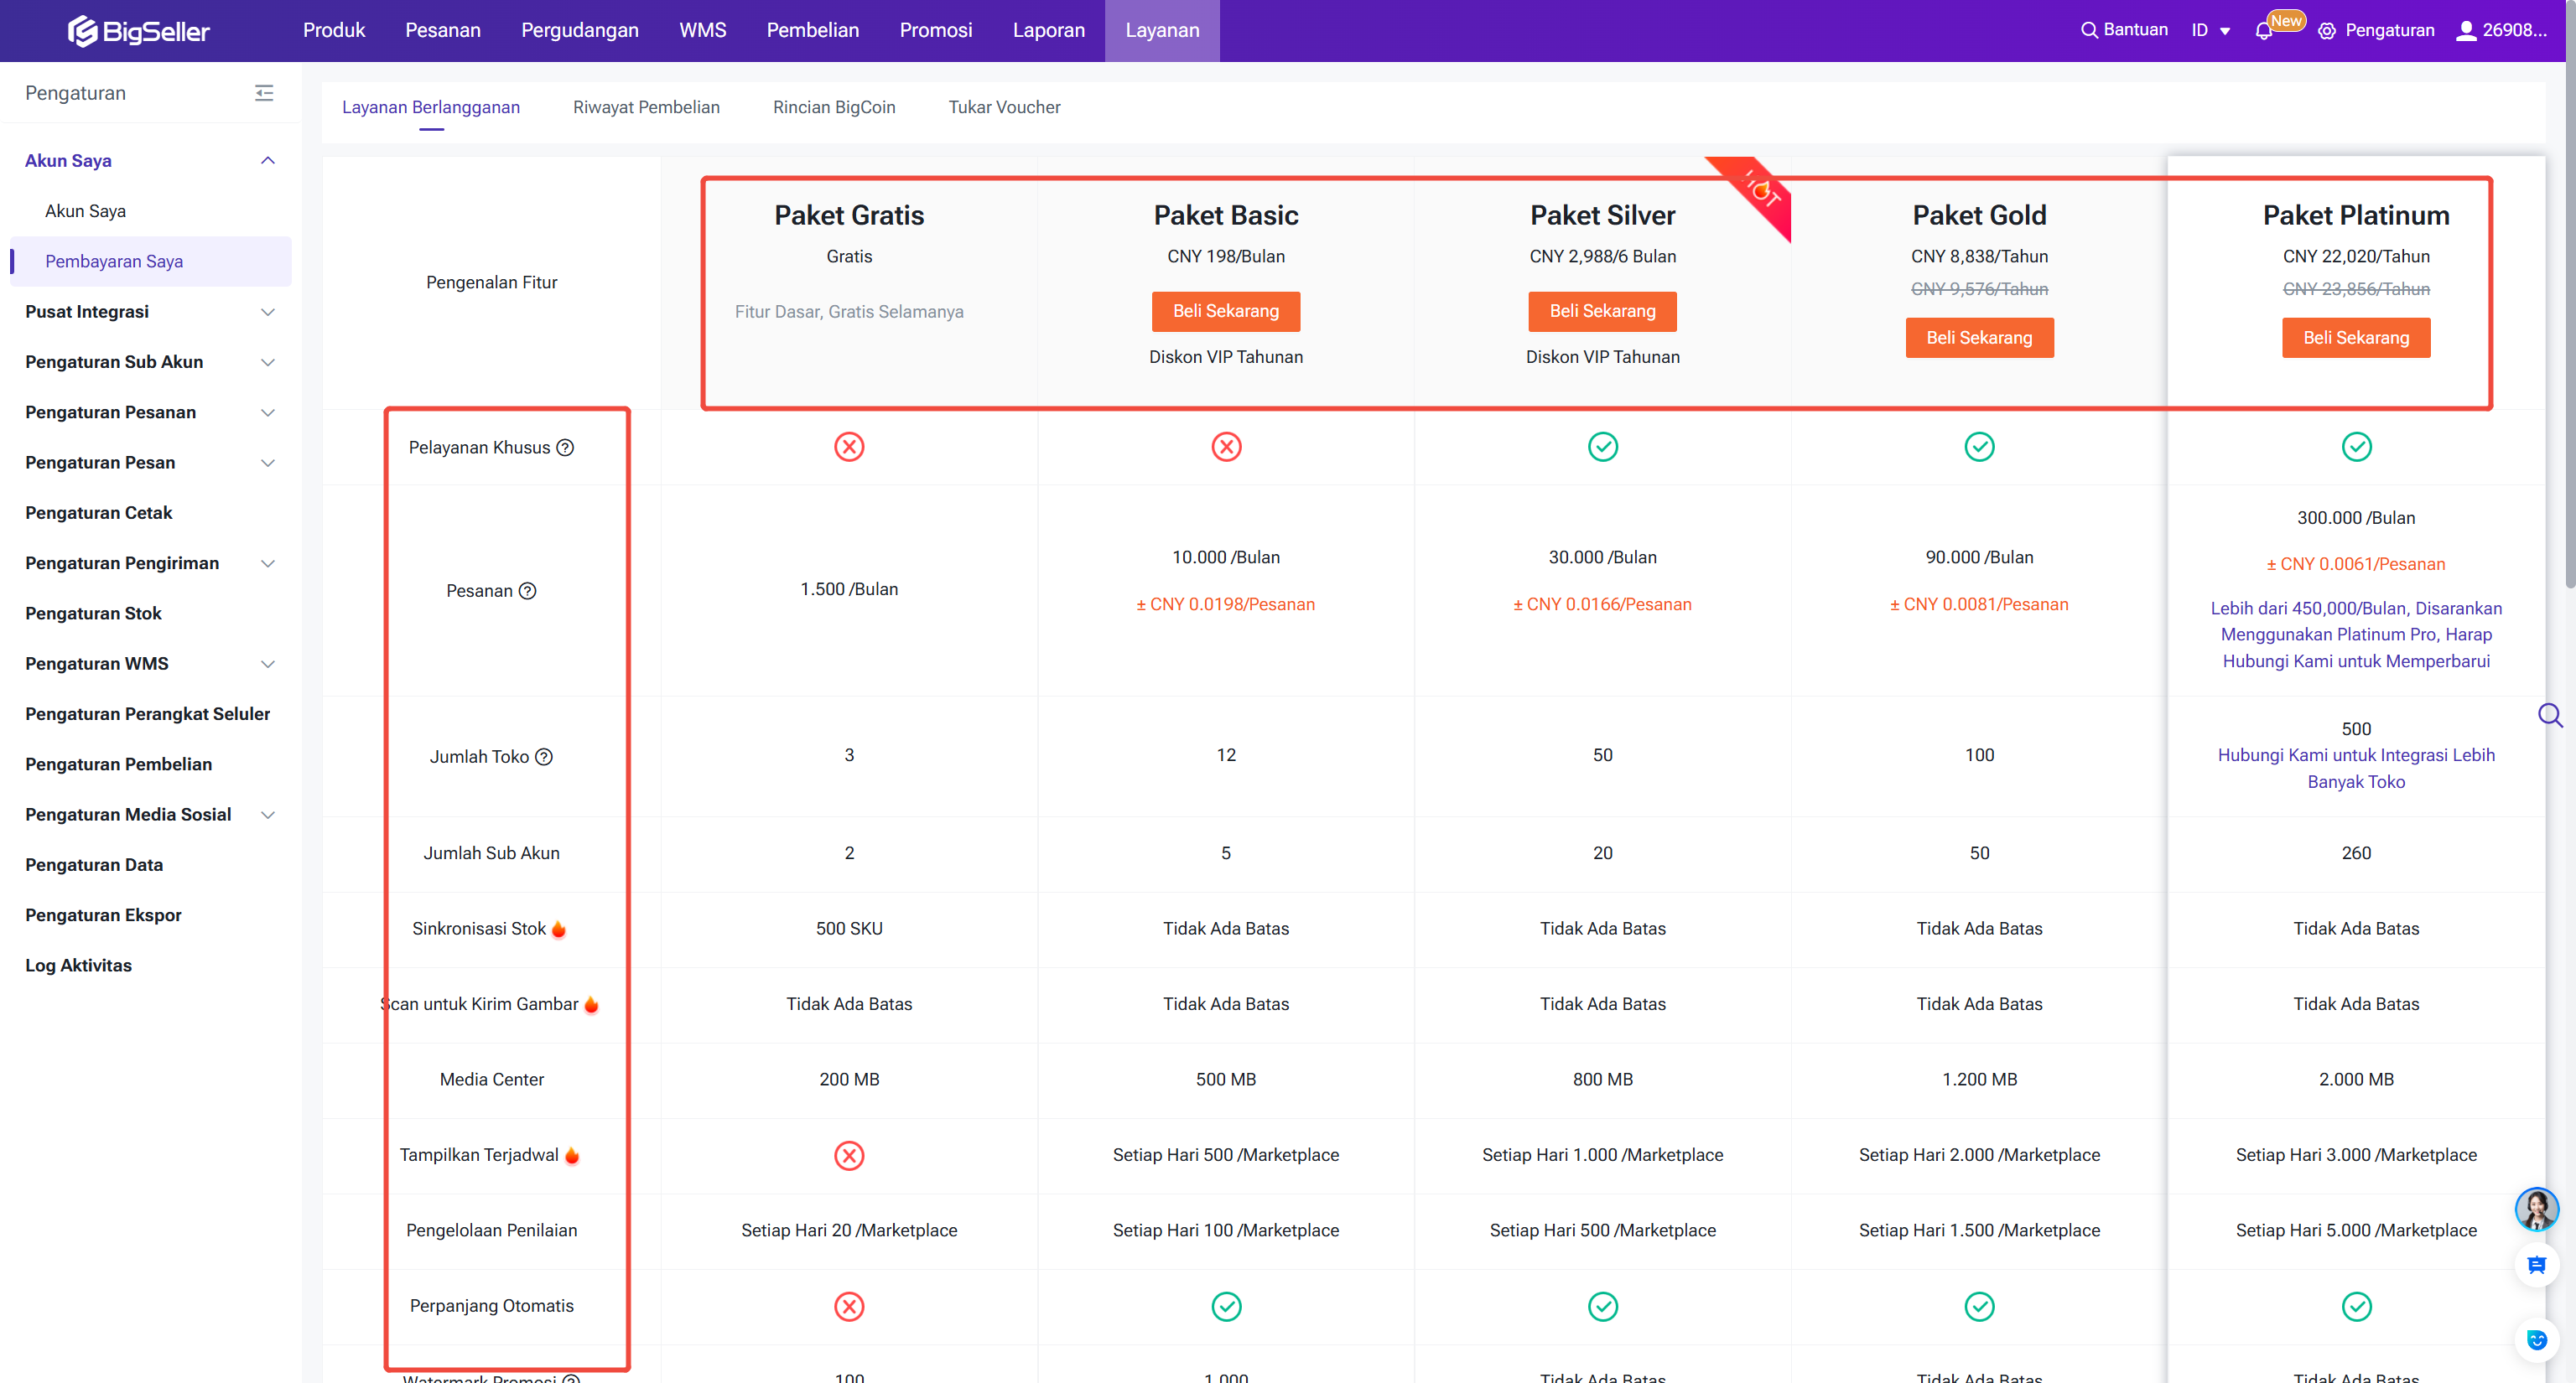Collapse the Pengaturan sidebar menu icon
The height and width of the screenshot is (1383, 2576).
tap(264, 93)
